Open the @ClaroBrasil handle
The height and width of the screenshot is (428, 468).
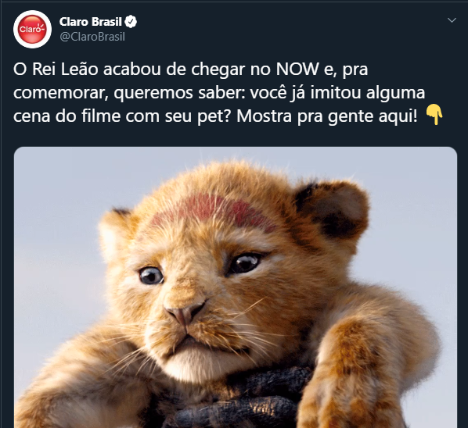coord(92,37)
